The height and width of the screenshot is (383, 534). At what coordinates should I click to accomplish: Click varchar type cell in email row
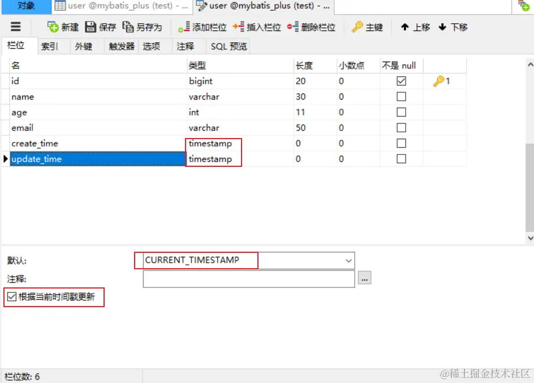240,128
